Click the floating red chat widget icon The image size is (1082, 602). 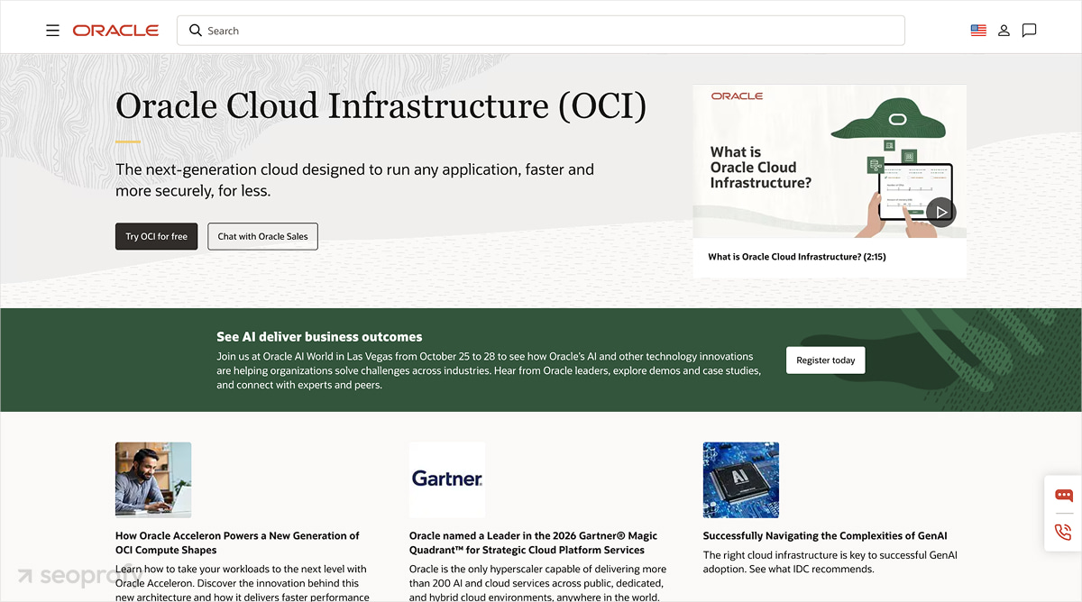coord(1064,496)
